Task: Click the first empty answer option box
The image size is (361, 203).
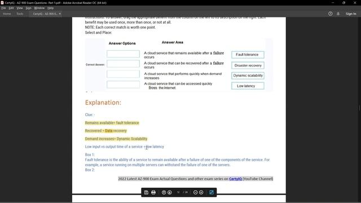Action: pos(123,54)
